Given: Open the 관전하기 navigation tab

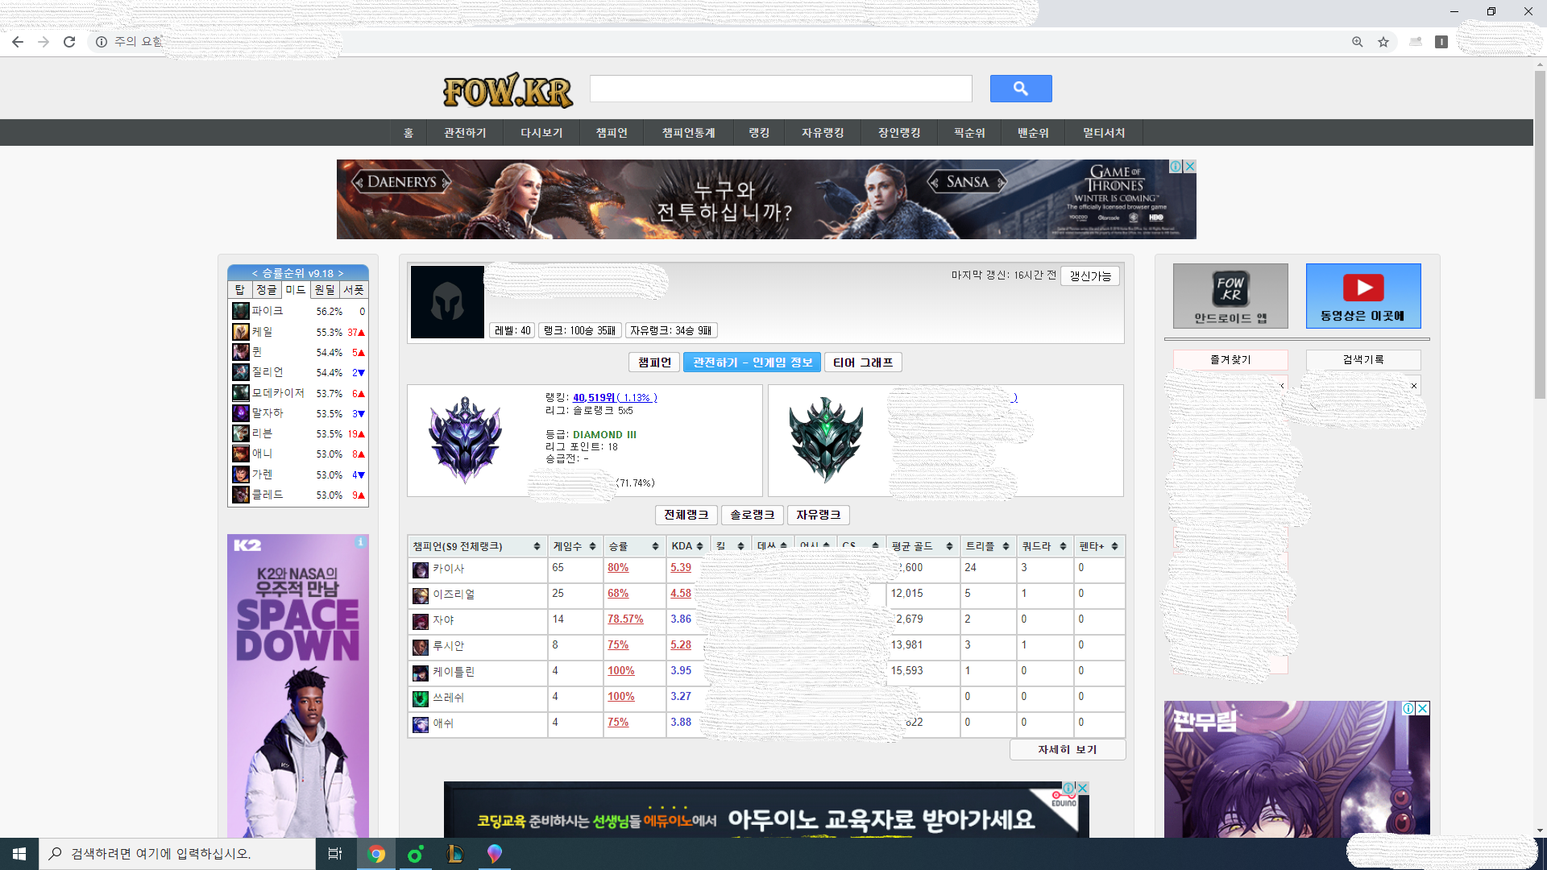Looking at the screenshot, I should 465,133.
